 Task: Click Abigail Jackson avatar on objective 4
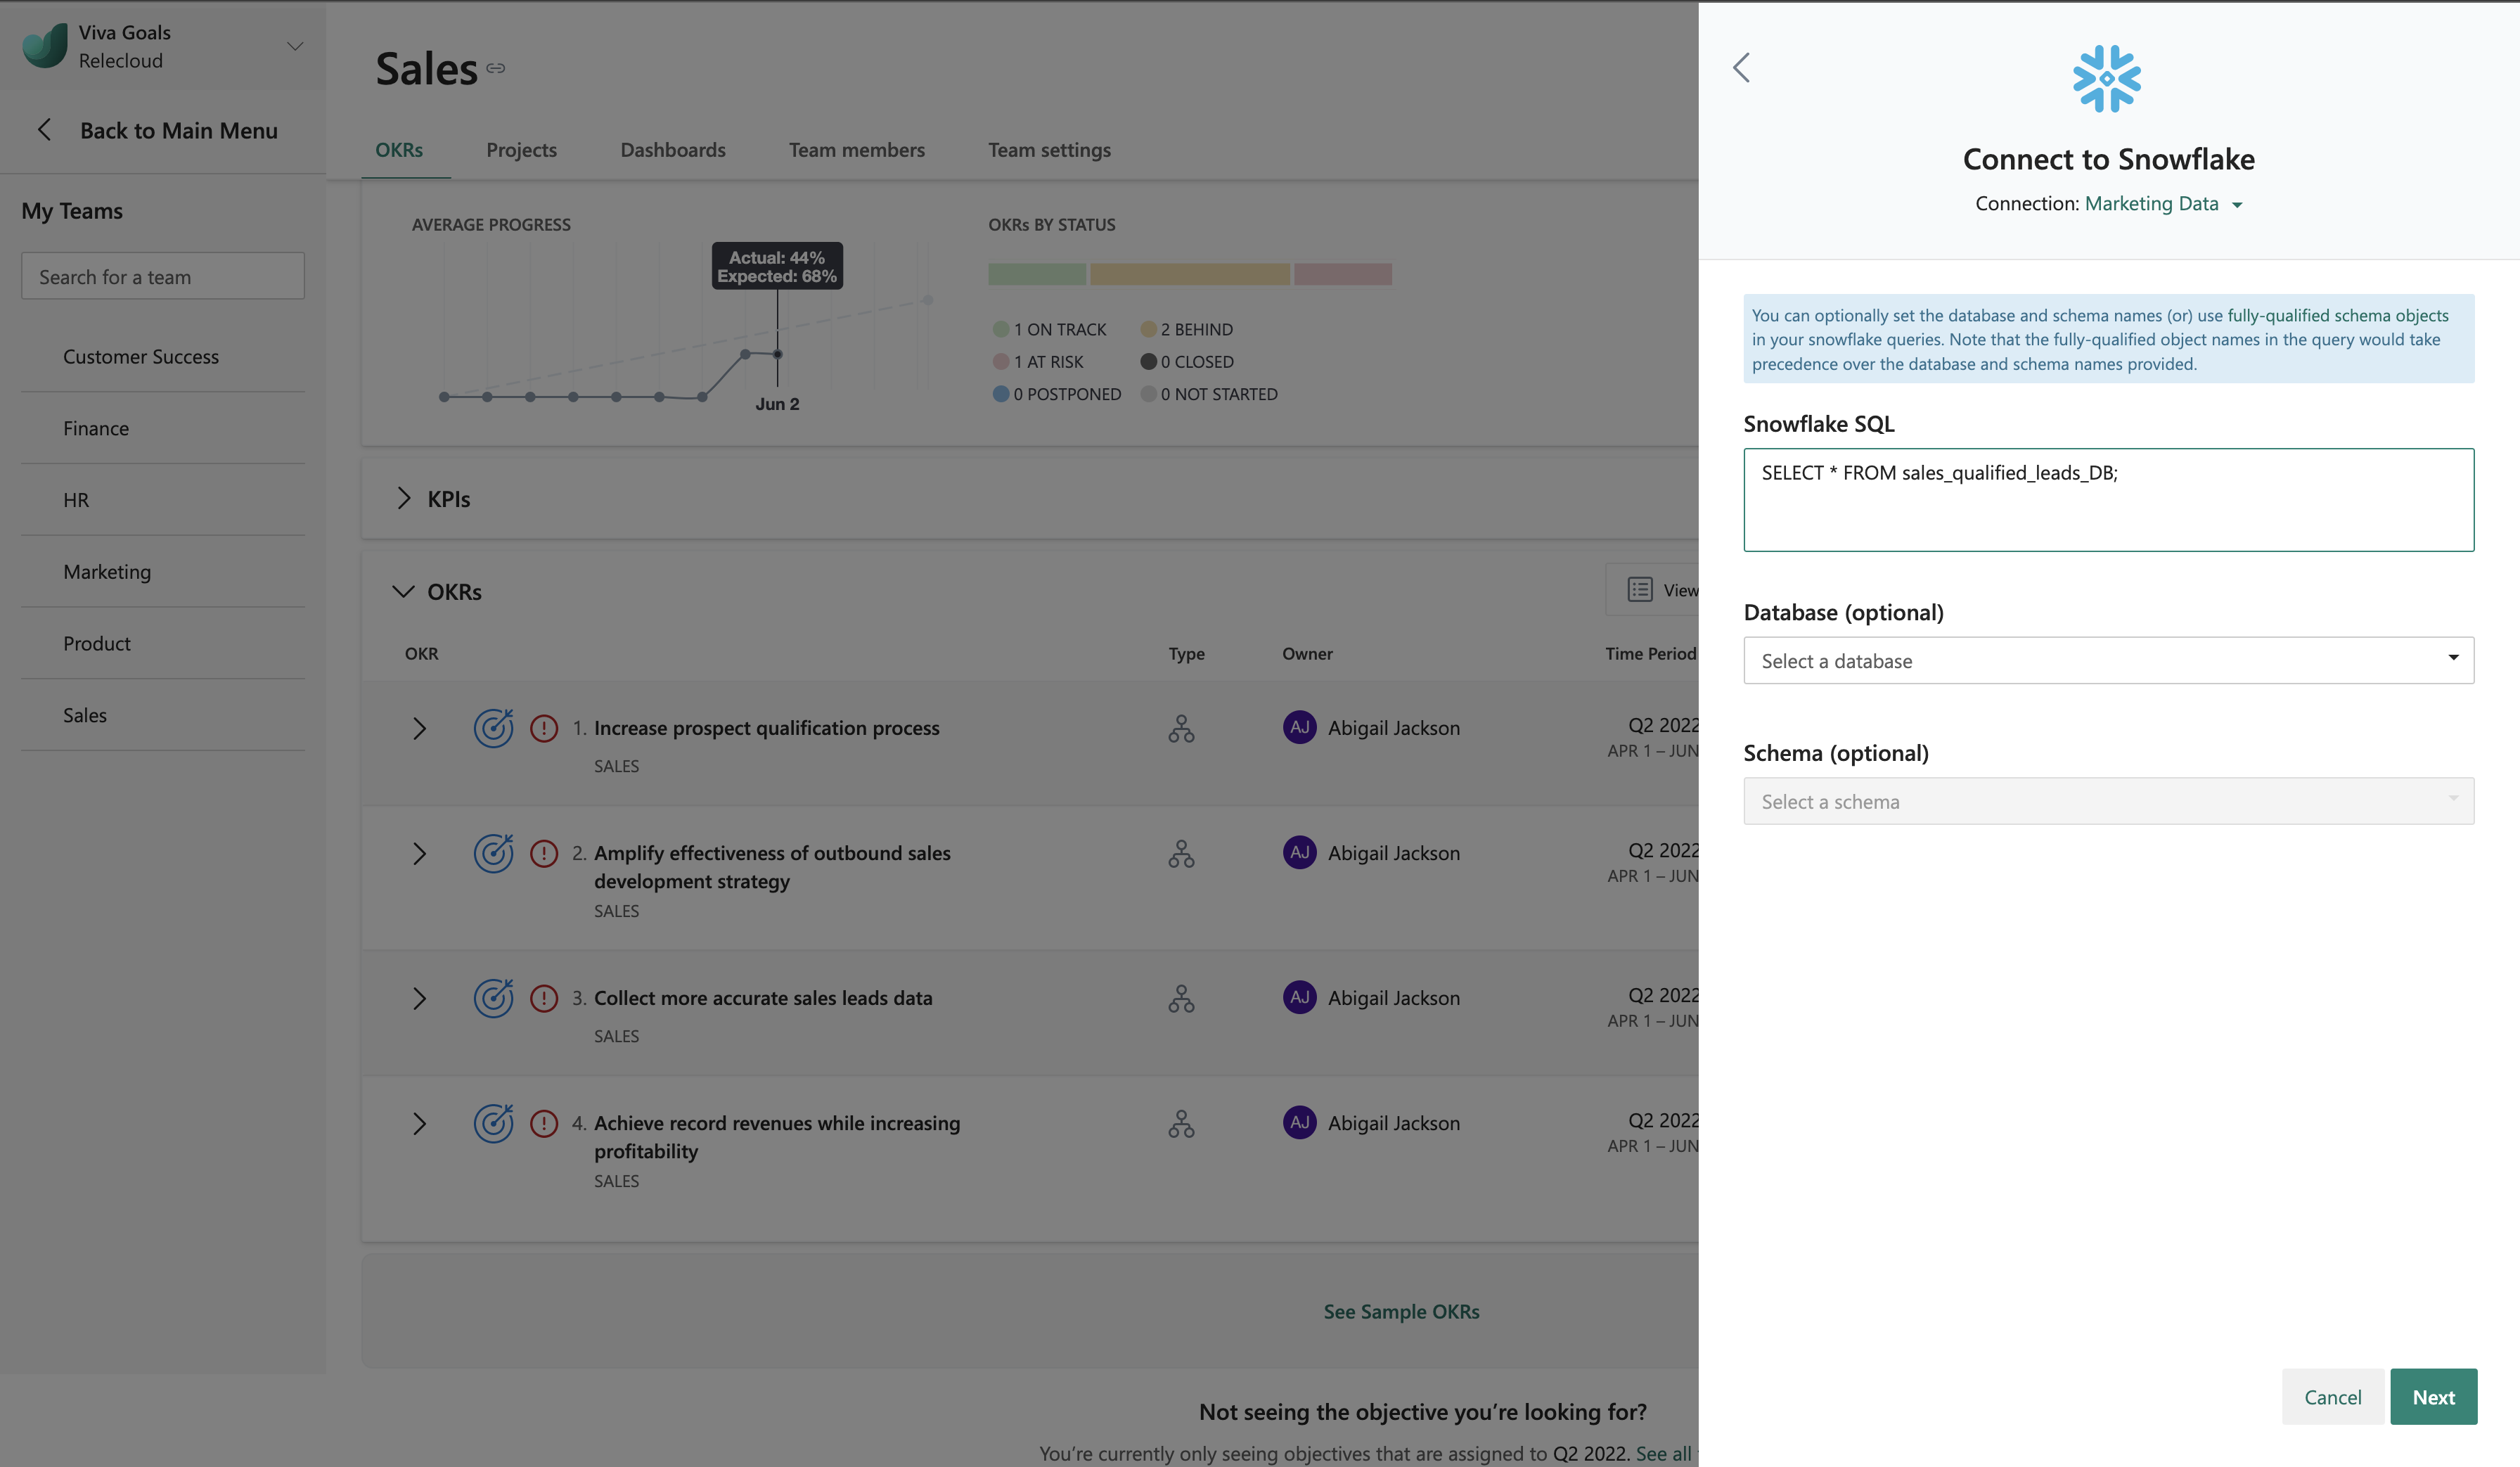[1299, 1122]
